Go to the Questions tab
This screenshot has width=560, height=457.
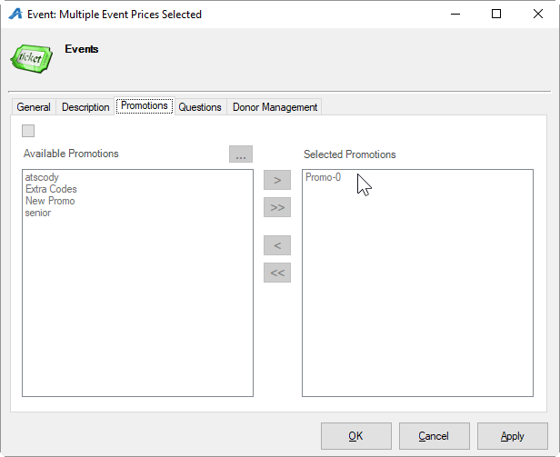(x=200, y=107)
